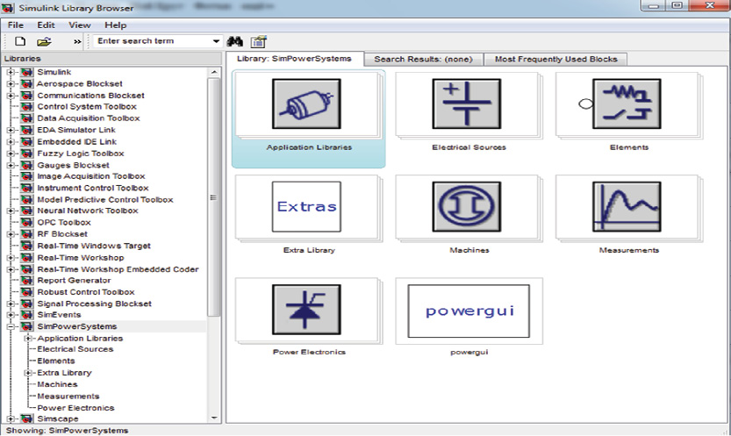Image resolution: width=731 pixels, height=436 pixels.
Task: Select Real-Time Windows Target entry
Action: [x=94, y=246]
